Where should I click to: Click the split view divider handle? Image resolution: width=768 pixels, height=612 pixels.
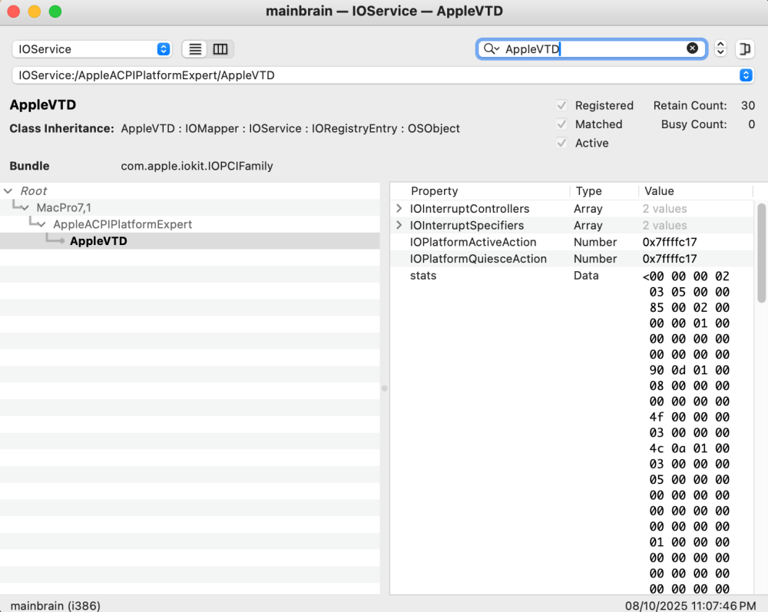pyautogui.click(x=385, y=389)
